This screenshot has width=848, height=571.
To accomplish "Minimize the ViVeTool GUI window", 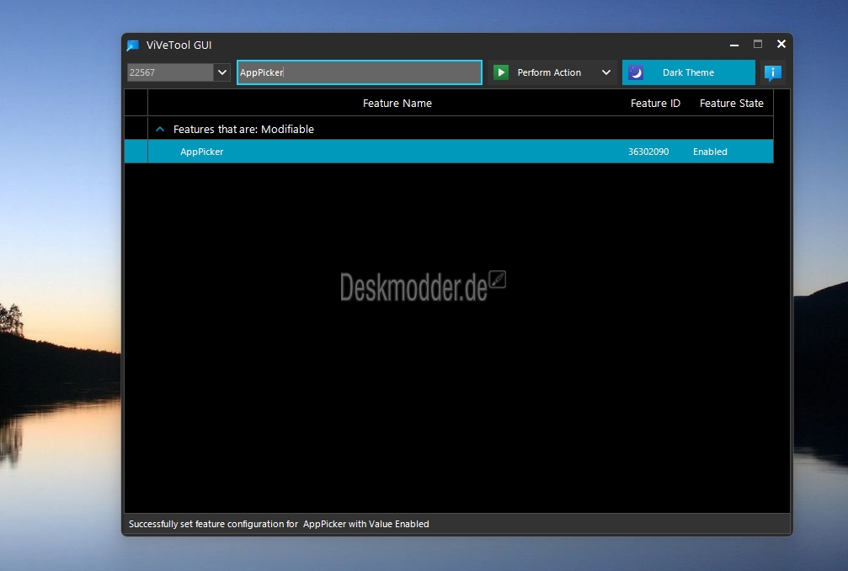I will click(733, 45).
